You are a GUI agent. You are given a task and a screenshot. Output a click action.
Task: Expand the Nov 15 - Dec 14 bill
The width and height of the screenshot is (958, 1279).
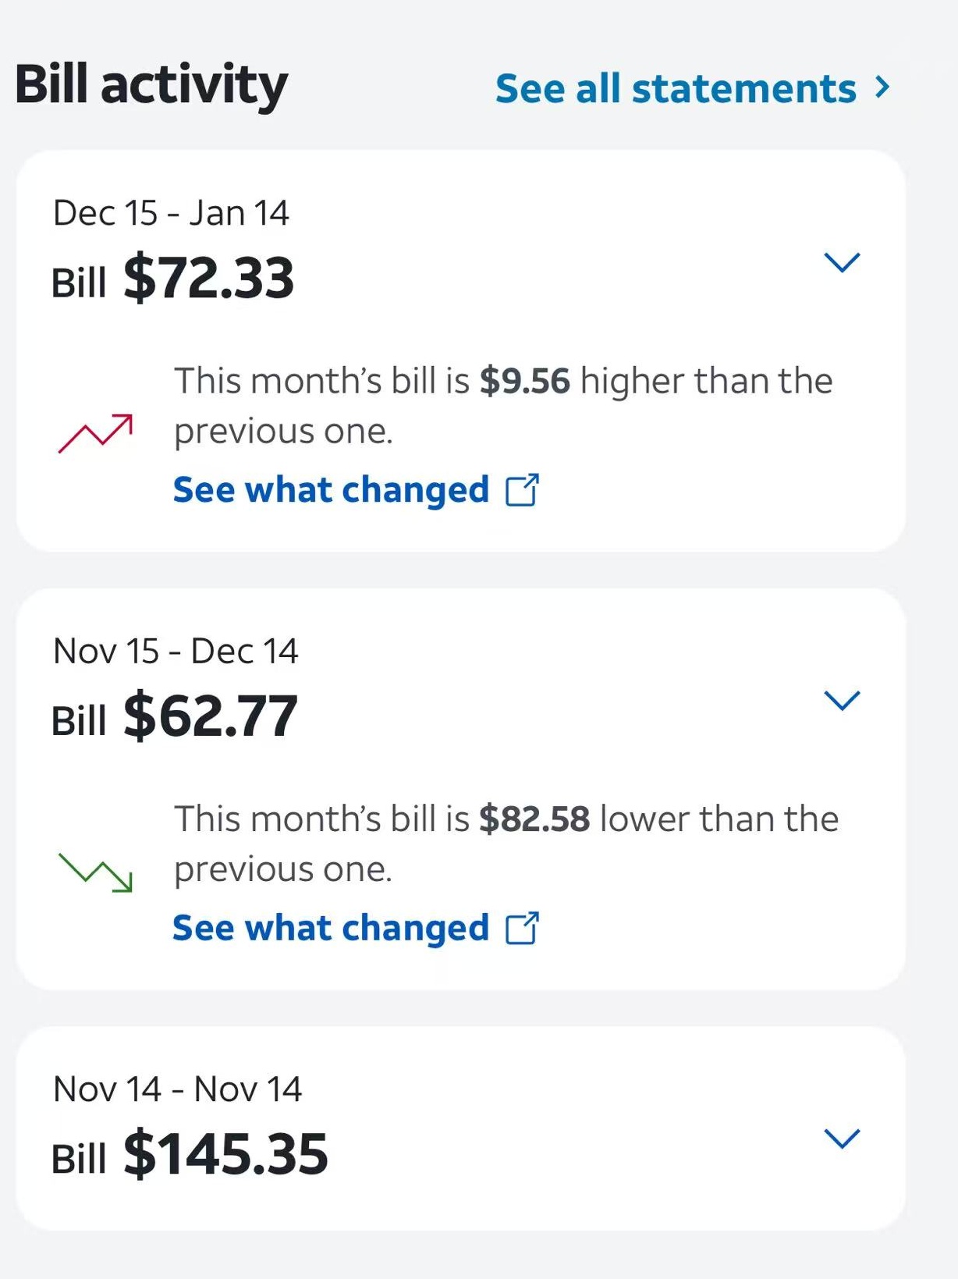[x=842, y=700]
